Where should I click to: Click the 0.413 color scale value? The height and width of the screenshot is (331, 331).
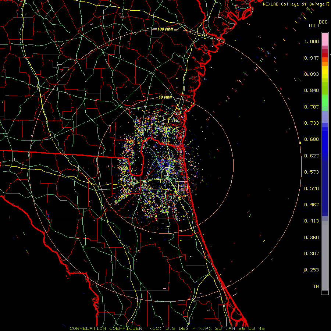[x=312, y=221]
